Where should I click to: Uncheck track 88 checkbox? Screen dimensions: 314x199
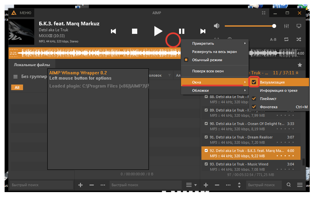(x=206, y=97)
